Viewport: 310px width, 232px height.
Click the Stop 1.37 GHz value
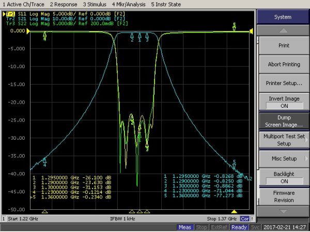coord(222,219)
